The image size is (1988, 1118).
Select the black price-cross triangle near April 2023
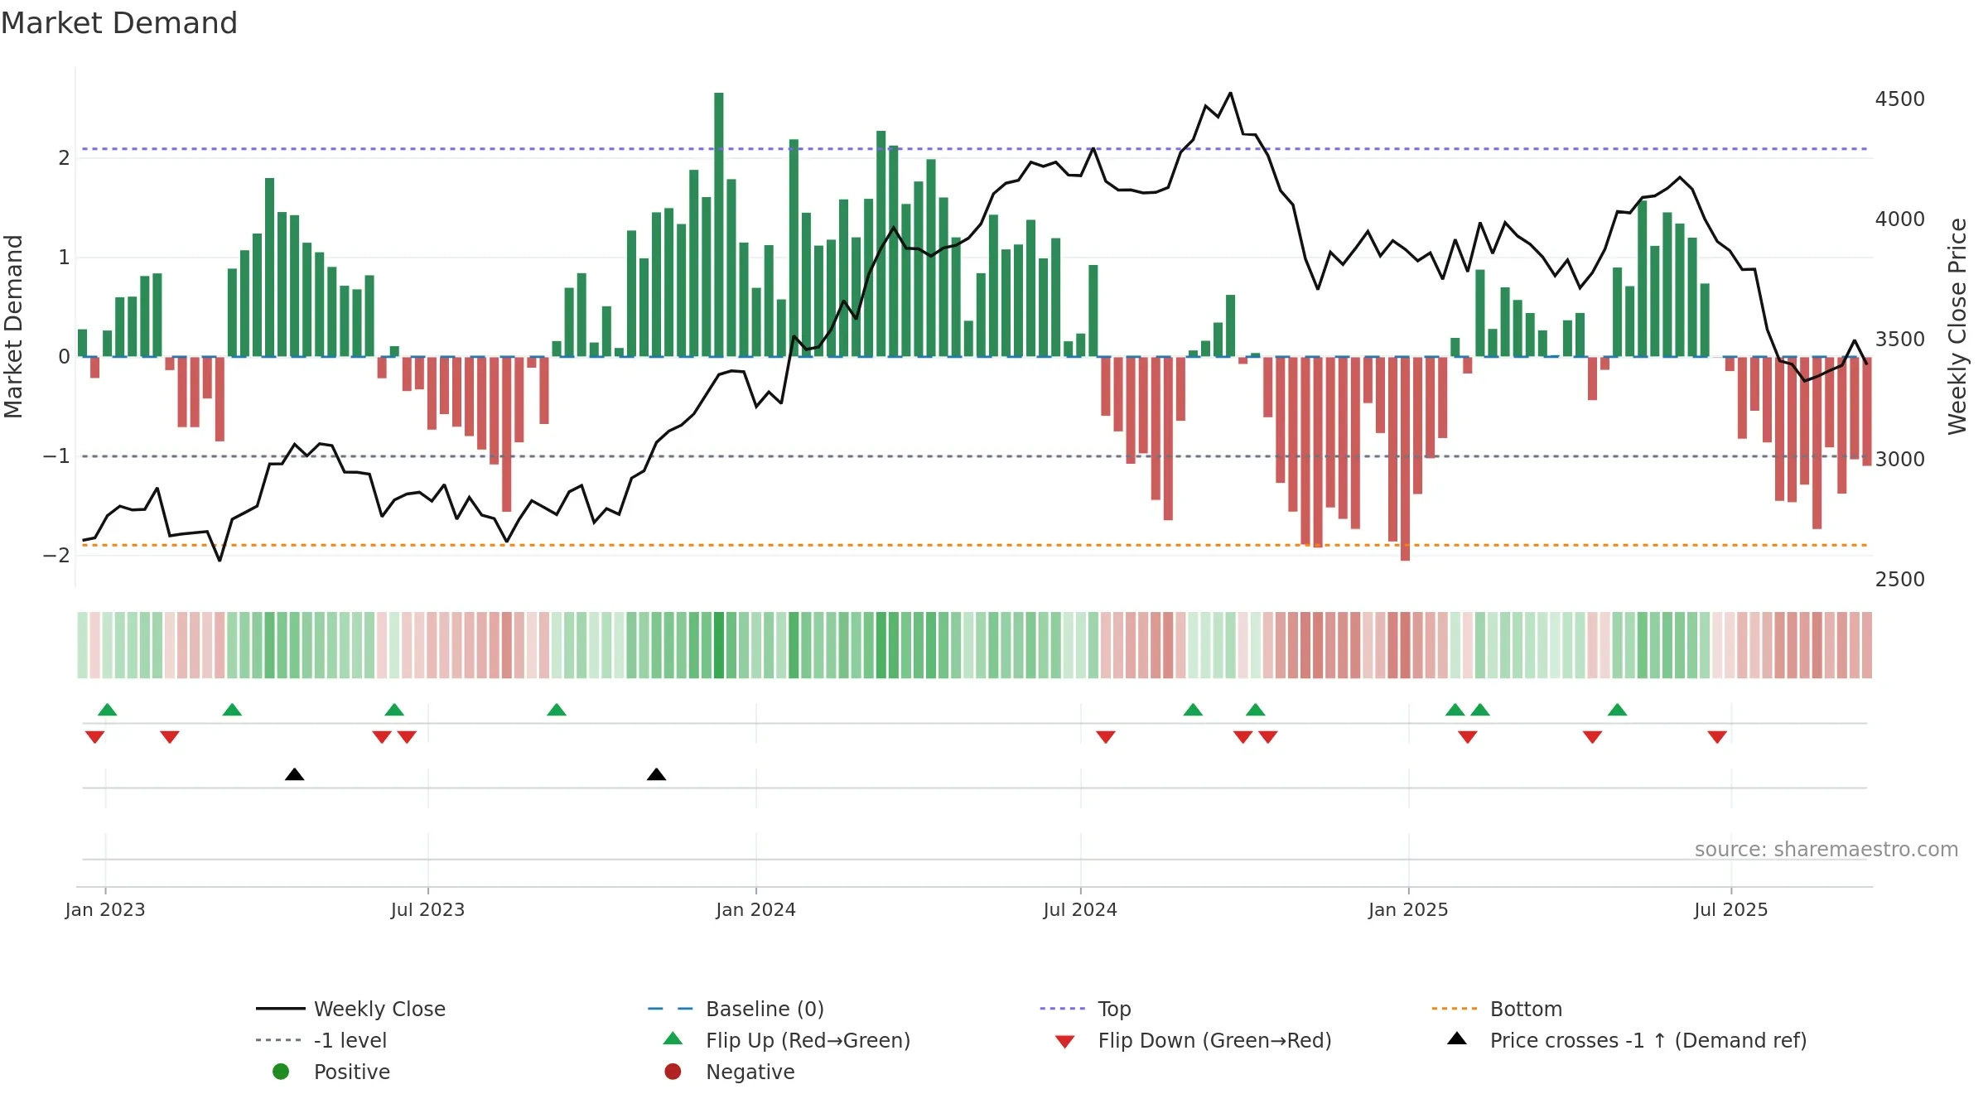(x=295, y=774)
